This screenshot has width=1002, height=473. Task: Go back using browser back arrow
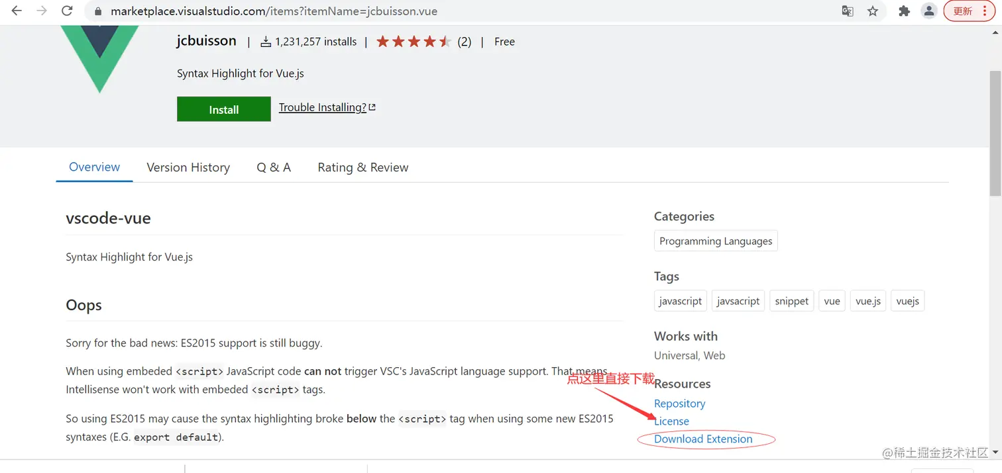17,11
